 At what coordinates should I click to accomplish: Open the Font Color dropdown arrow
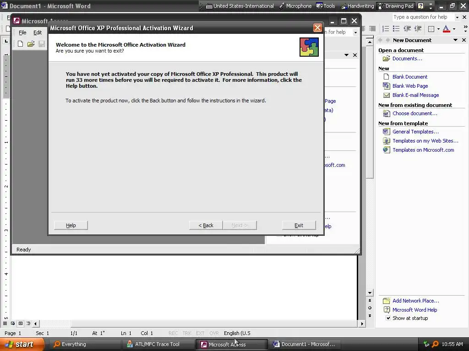coord(454,29)
